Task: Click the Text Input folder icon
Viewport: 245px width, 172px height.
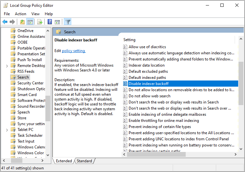Action: pos(13,141)
